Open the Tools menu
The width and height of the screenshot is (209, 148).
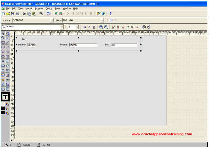point(57,8)
